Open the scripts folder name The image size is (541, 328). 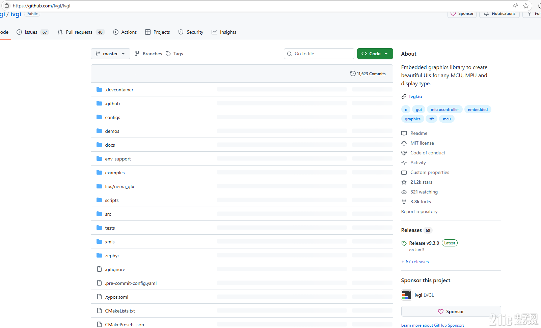(112, 200)
